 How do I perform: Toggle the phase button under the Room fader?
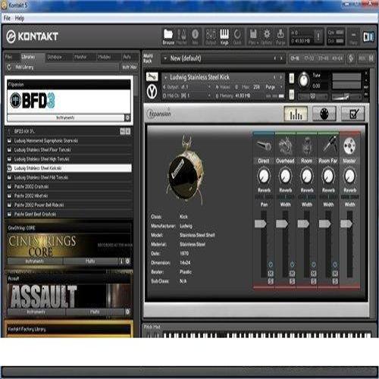pyautogui.click(x=313, y=265)
